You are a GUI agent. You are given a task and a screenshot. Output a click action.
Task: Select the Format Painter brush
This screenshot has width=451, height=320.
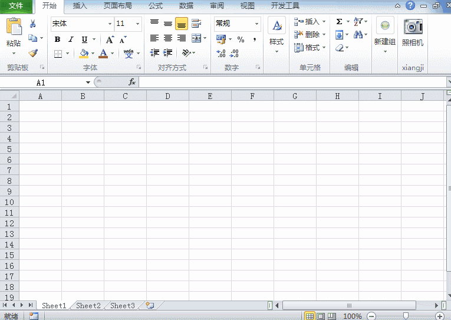click(x=33, y=53)
